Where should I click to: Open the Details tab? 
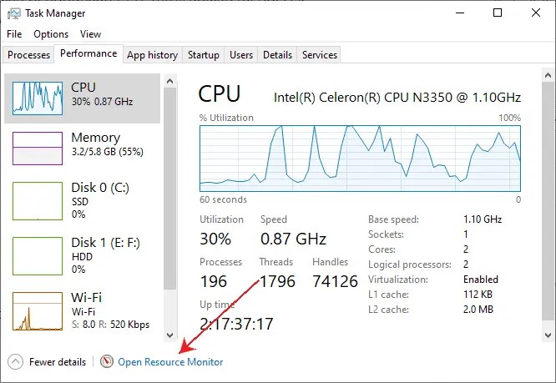pos(277,55)
